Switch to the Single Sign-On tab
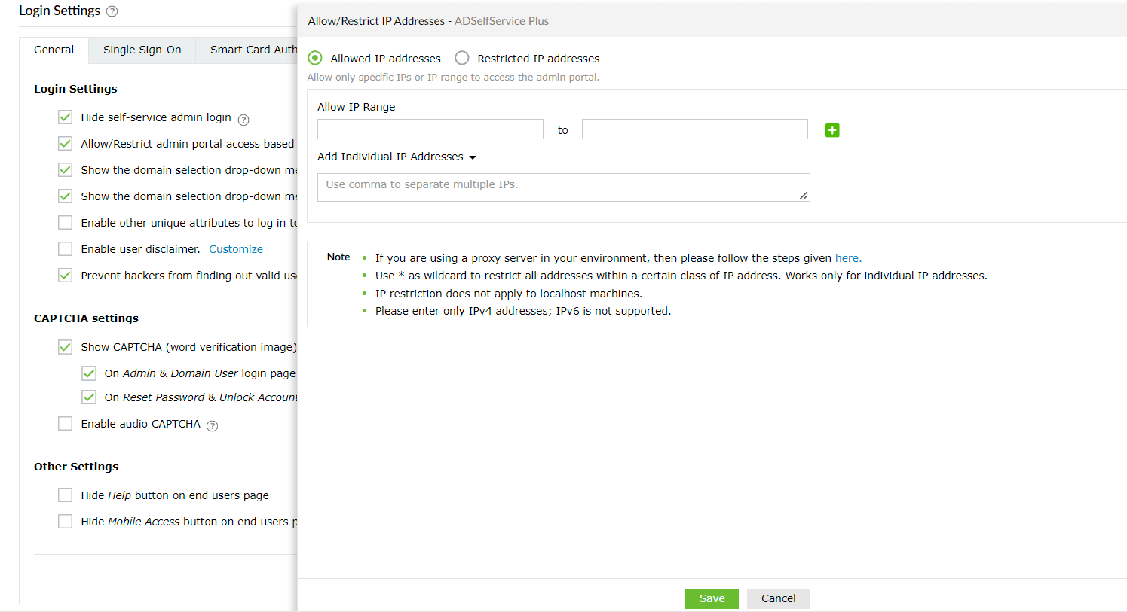1127x612 pixels. [142, 50]
